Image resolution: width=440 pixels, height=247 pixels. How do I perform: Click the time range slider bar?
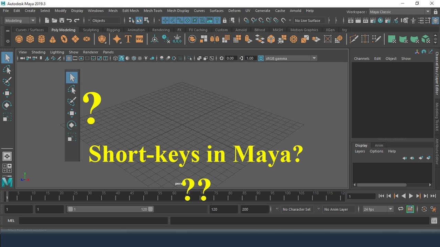point(110,209)
